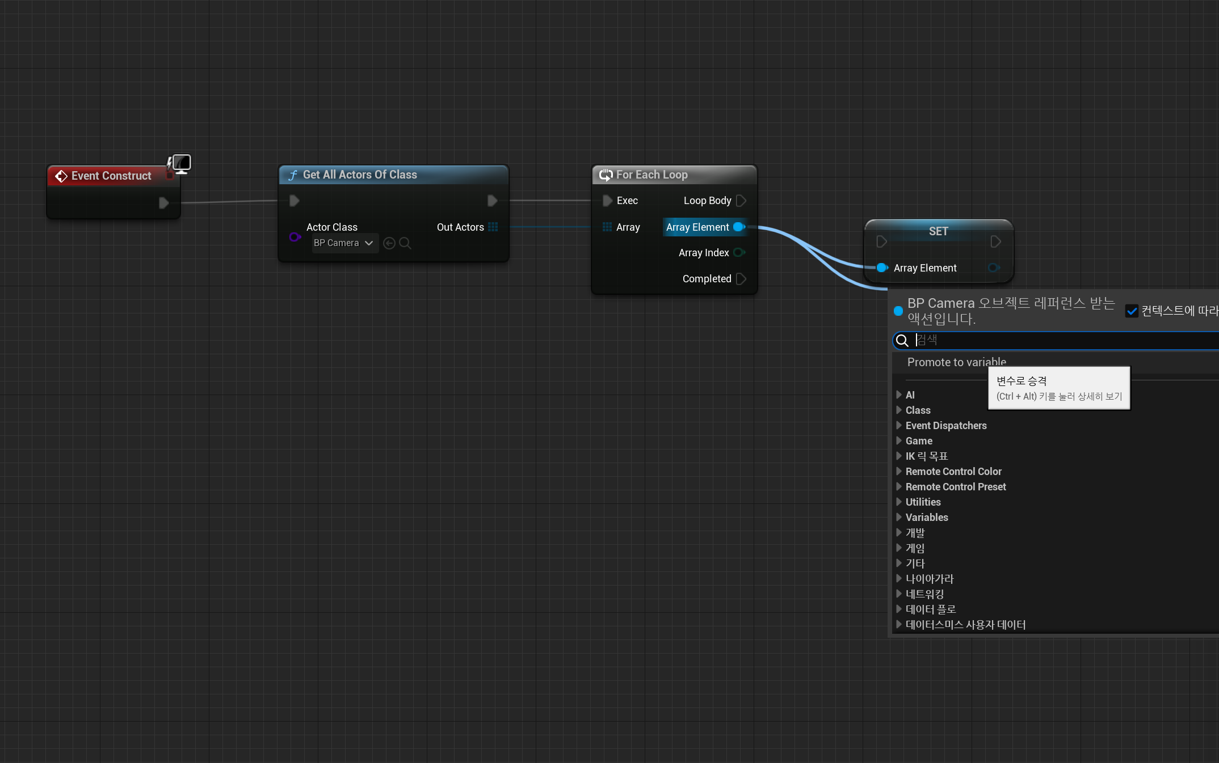Click the Out Actors array pin
The width and height of the screenshot is (1219, 763).
493,227
